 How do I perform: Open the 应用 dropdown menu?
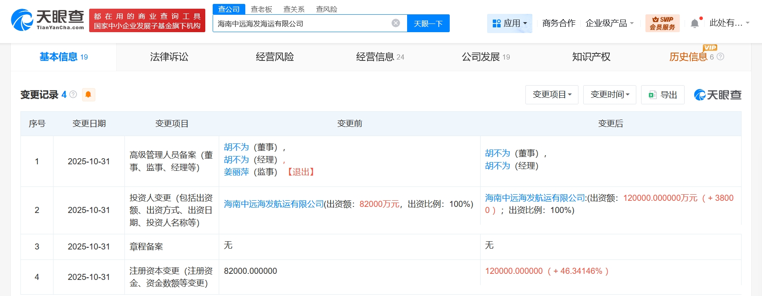pyautogui.click(x=509, y=23)
